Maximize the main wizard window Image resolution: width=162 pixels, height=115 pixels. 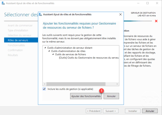(x=148, y=3)
